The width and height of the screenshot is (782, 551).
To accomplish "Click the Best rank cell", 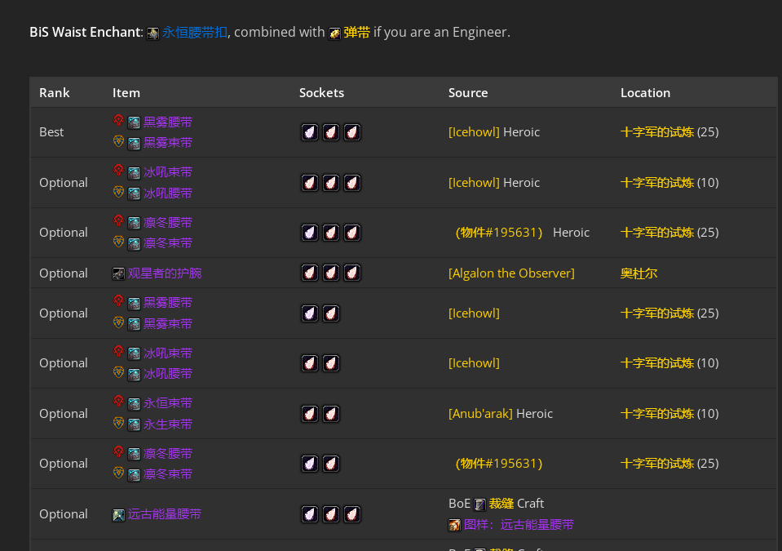I will tap(51, 132).
